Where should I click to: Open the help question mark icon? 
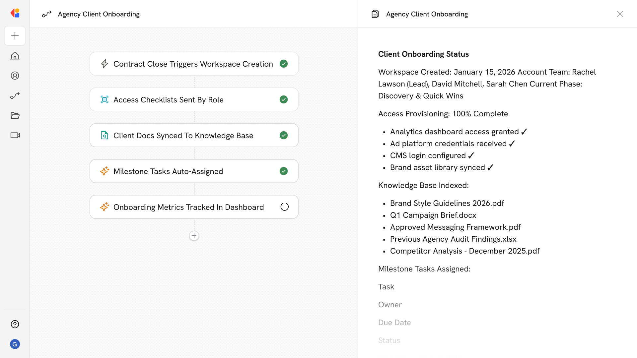(15, 324)
